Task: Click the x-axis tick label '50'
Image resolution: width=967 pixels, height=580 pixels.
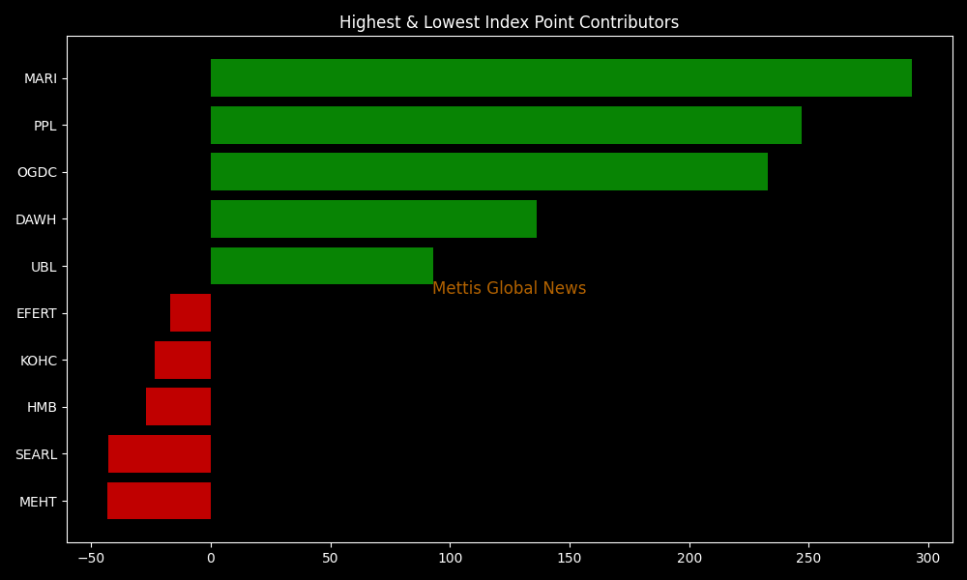Action: click(x=331, y=559)
